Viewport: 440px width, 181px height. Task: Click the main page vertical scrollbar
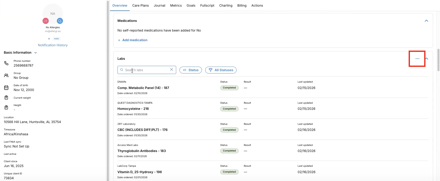pos(438,60)
